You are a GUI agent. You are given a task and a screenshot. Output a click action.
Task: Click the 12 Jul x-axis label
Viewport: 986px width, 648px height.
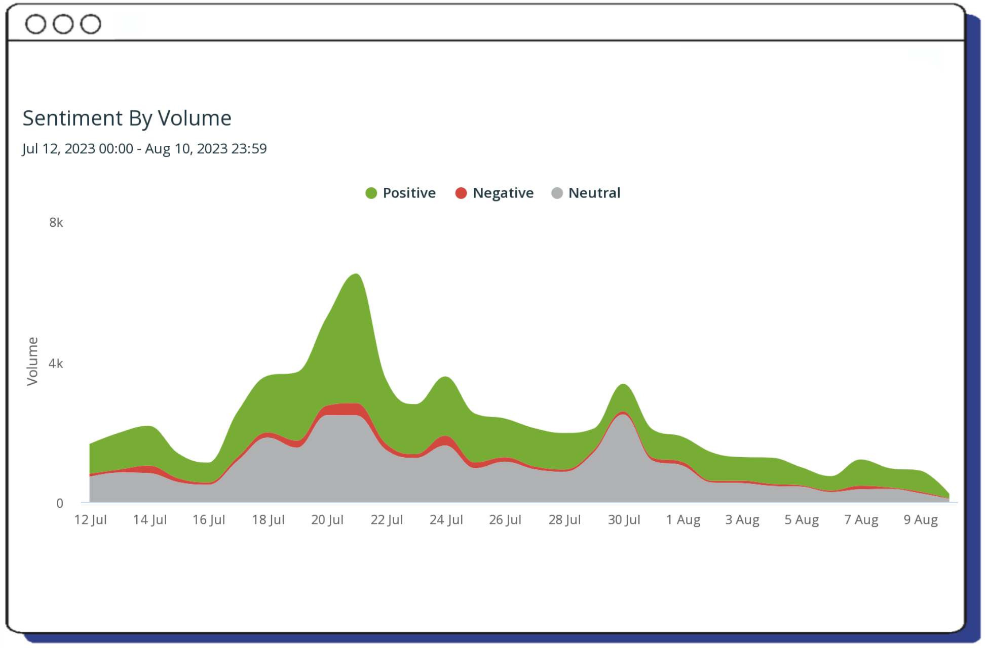pyautogui.click(x=90, y=520)
